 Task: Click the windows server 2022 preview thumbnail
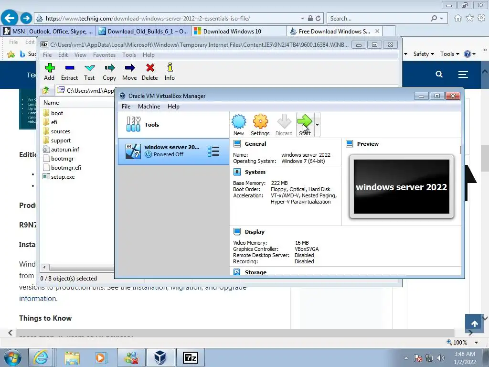click(401, 187)
